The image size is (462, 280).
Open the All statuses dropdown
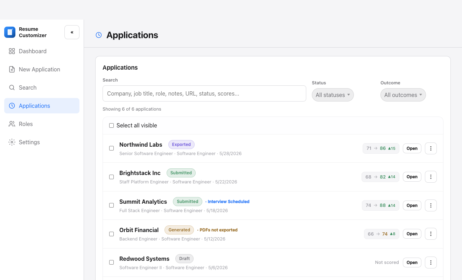point(333,95)
